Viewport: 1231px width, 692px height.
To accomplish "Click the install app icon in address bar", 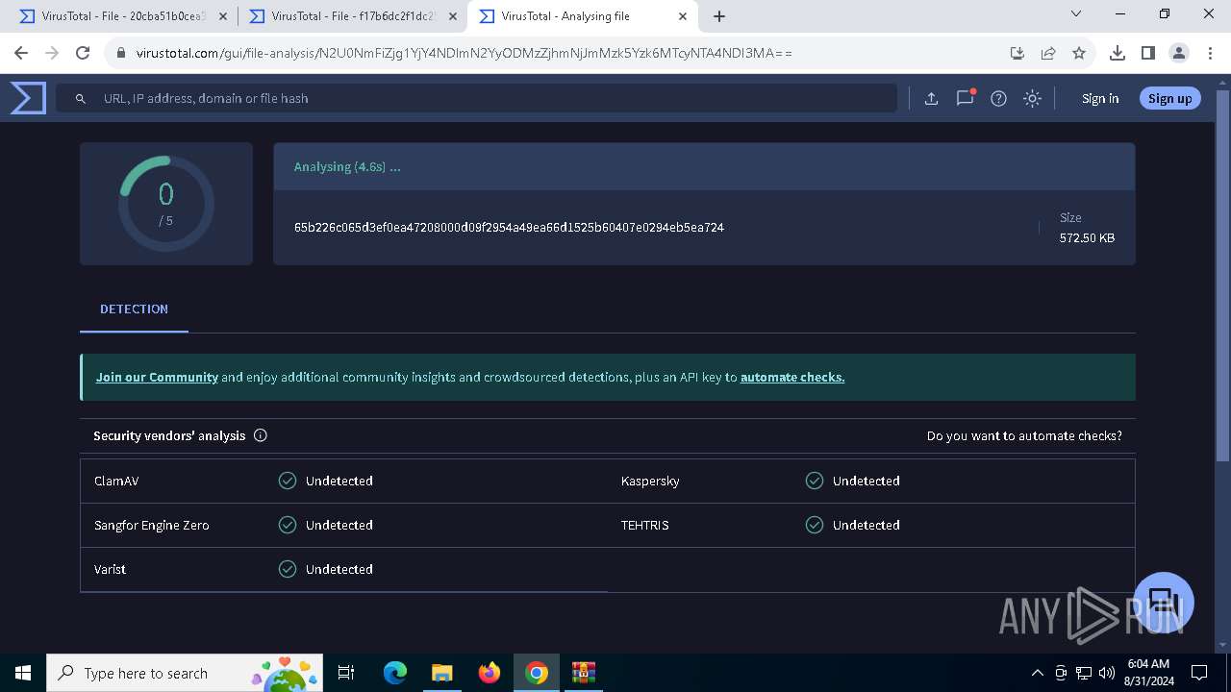I will [x=1017, y=53].
